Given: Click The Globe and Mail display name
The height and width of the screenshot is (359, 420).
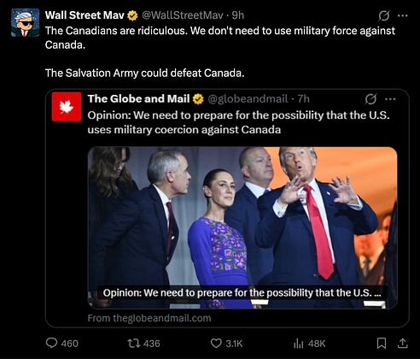Looking at the screenshot, I should (138, 98).
